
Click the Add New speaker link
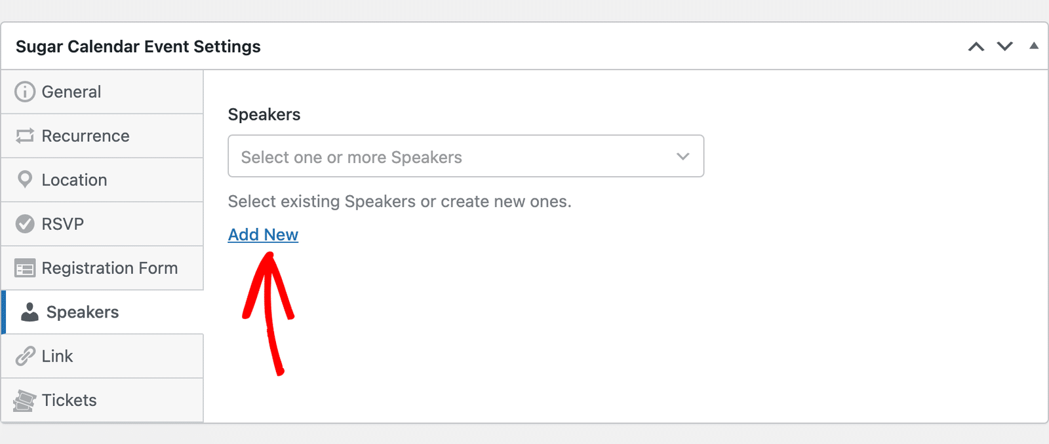pyautogui.click(x=263, y=234)
